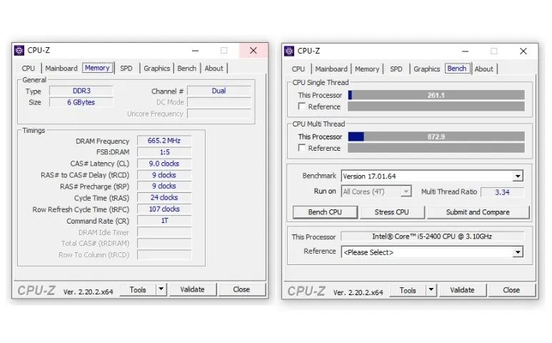Click the multi thread This Processor 872.9 bar
This screenshot has height=343, width=552.
[x=436, y=136]
